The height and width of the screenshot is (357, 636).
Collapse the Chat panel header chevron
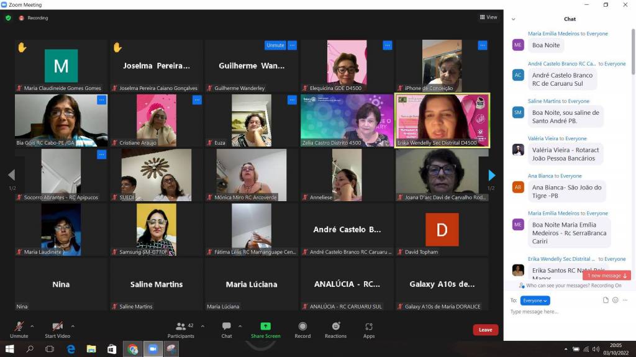pyautogui.click(x=513, y=19)
